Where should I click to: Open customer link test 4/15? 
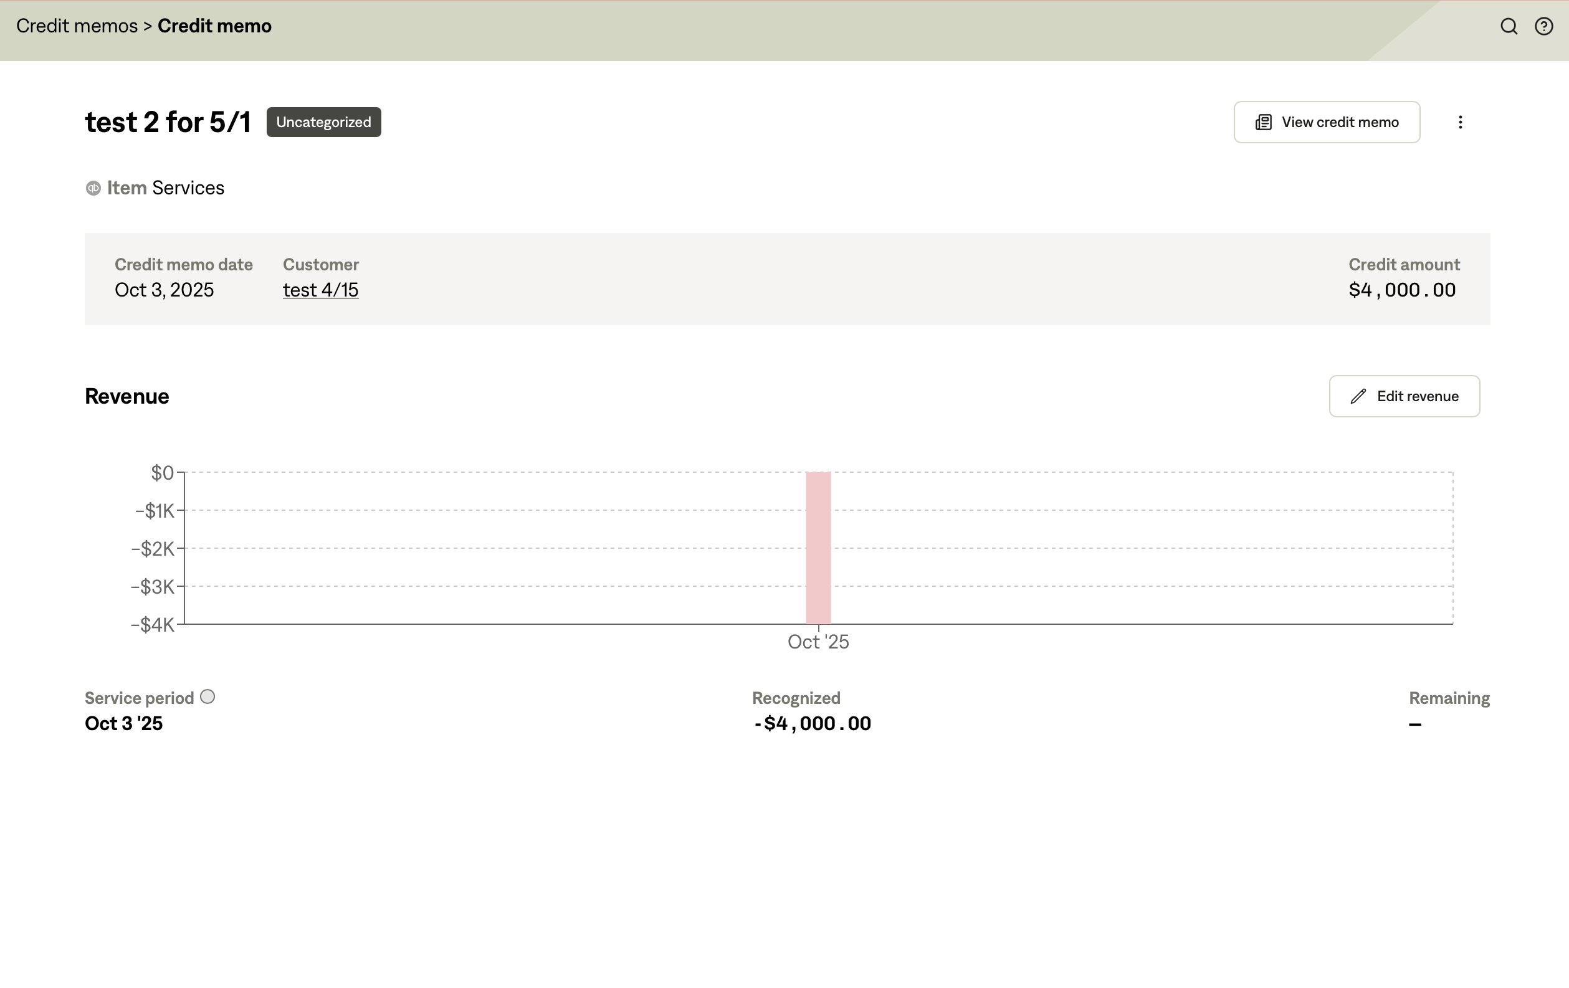tap(320, 290)
